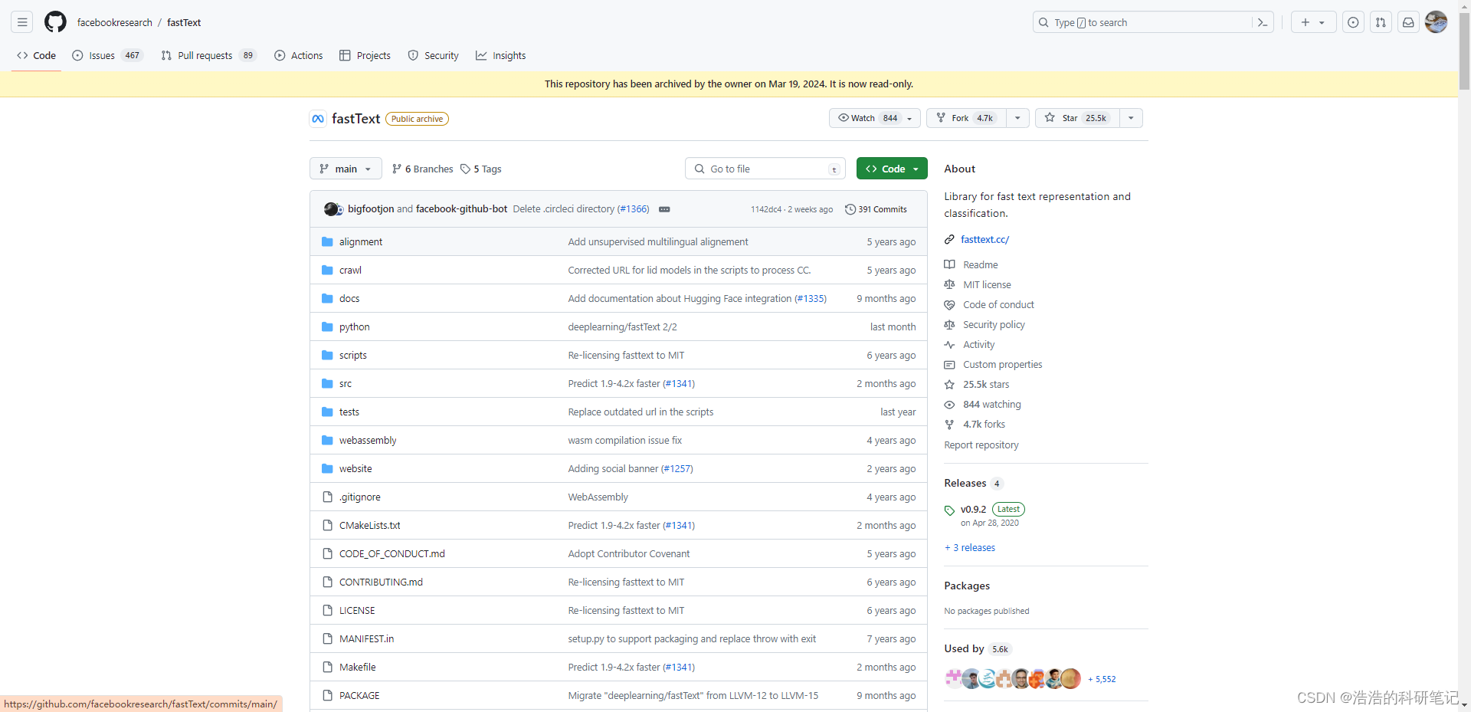The image size is (1471, 712).
Task: Click the Report repository link
Action: (981, 445)
